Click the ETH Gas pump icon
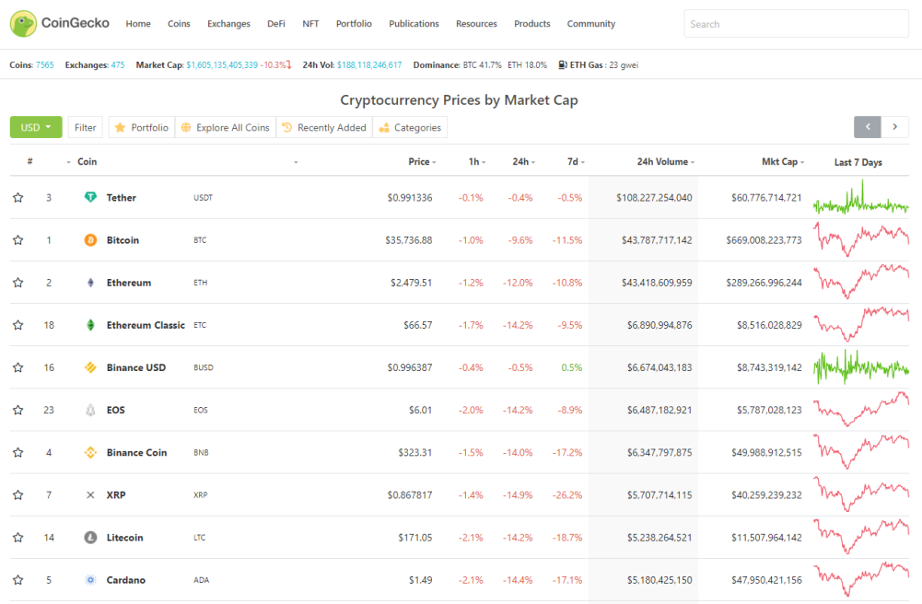 (563, 64)
